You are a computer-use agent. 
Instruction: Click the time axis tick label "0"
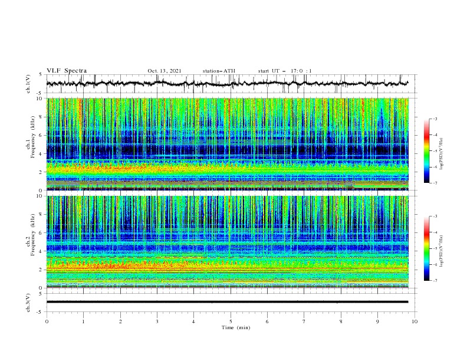tap(47, 321)
